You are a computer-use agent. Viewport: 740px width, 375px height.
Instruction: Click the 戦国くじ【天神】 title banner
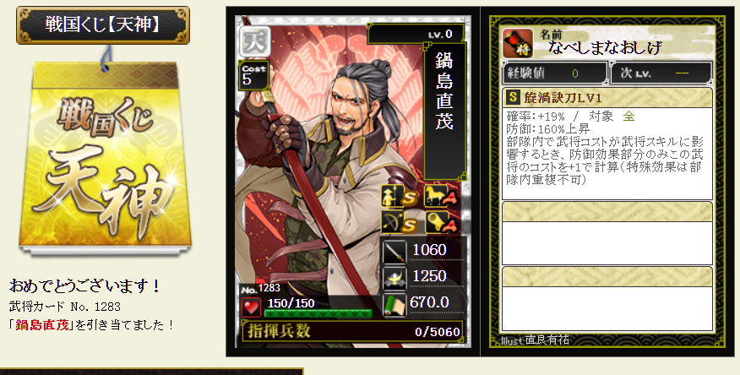103,25
